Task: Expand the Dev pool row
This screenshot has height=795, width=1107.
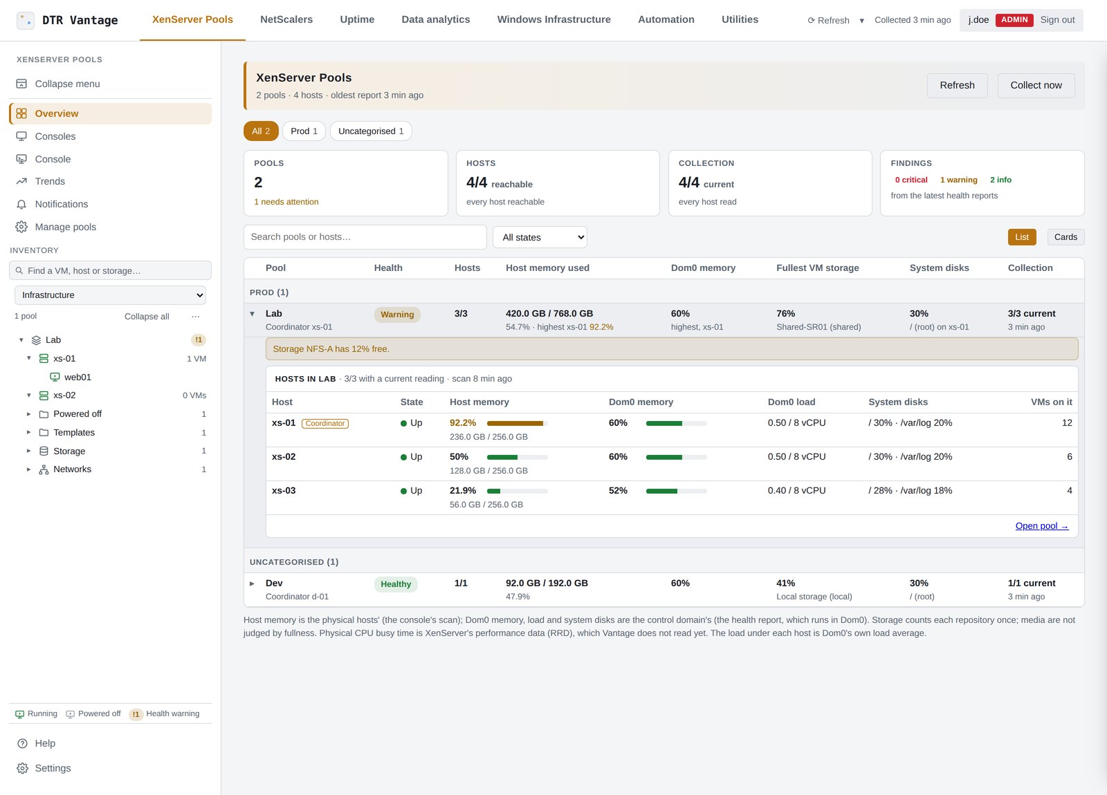Action: 252,583
